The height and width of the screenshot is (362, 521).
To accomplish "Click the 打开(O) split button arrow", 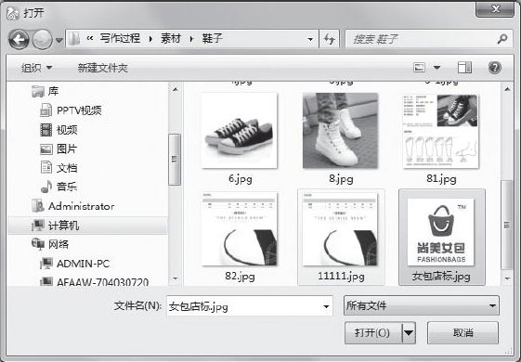I will (x=409, y=332).
